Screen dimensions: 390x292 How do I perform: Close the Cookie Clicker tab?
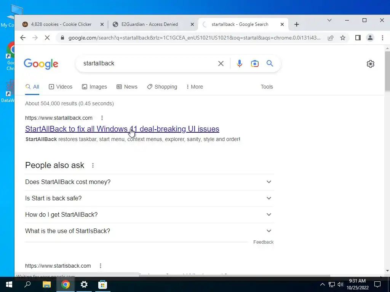(102, 24)
